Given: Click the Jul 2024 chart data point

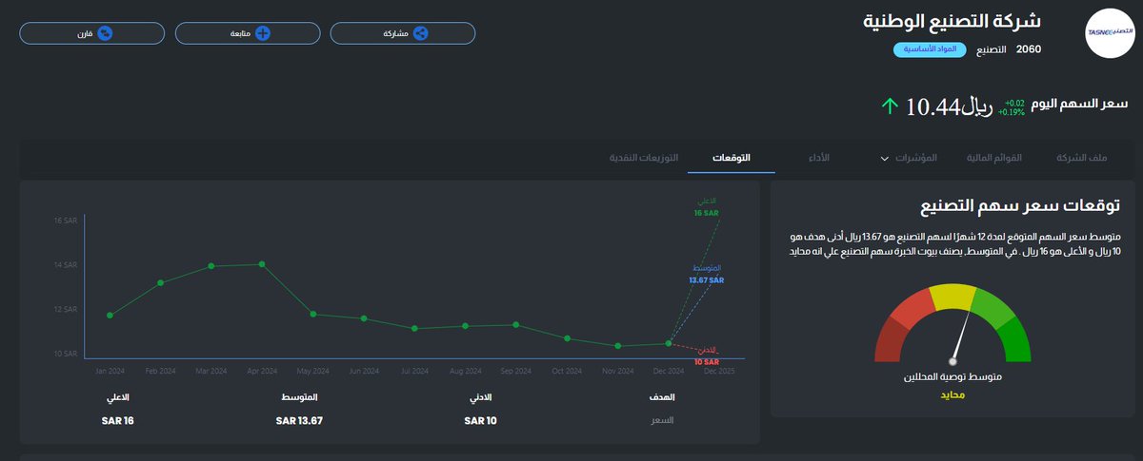Looking at the screenshot, I should [x=414, y=329].
